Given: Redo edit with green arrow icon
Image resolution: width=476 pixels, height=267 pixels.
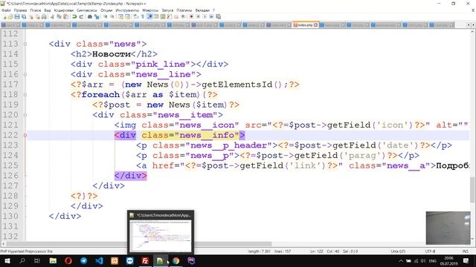Looking at the screenshot, I should click(x=81, y=16).
